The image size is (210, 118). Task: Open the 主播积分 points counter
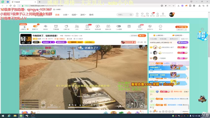24,28
